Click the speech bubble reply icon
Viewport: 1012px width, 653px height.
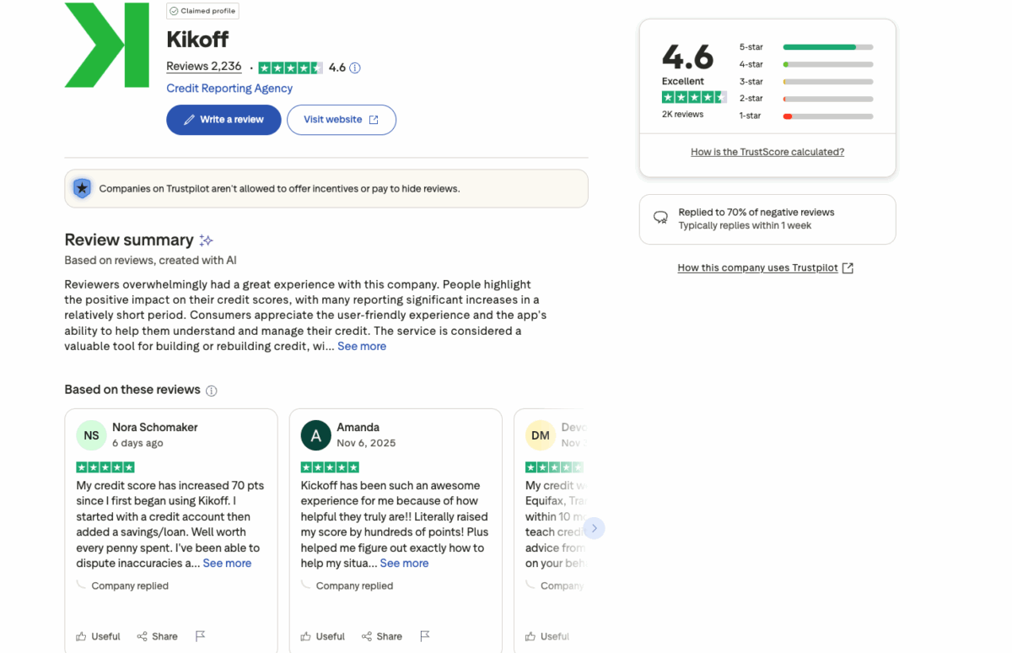pyautogui.click(x=660, y=218)
